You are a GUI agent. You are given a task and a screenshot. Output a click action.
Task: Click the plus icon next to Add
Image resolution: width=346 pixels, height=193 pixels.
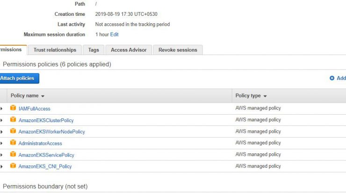(332, 78)
